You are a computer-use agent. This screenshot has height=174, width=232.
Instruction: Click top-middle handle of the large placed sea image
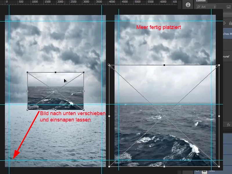pos(164,65)
